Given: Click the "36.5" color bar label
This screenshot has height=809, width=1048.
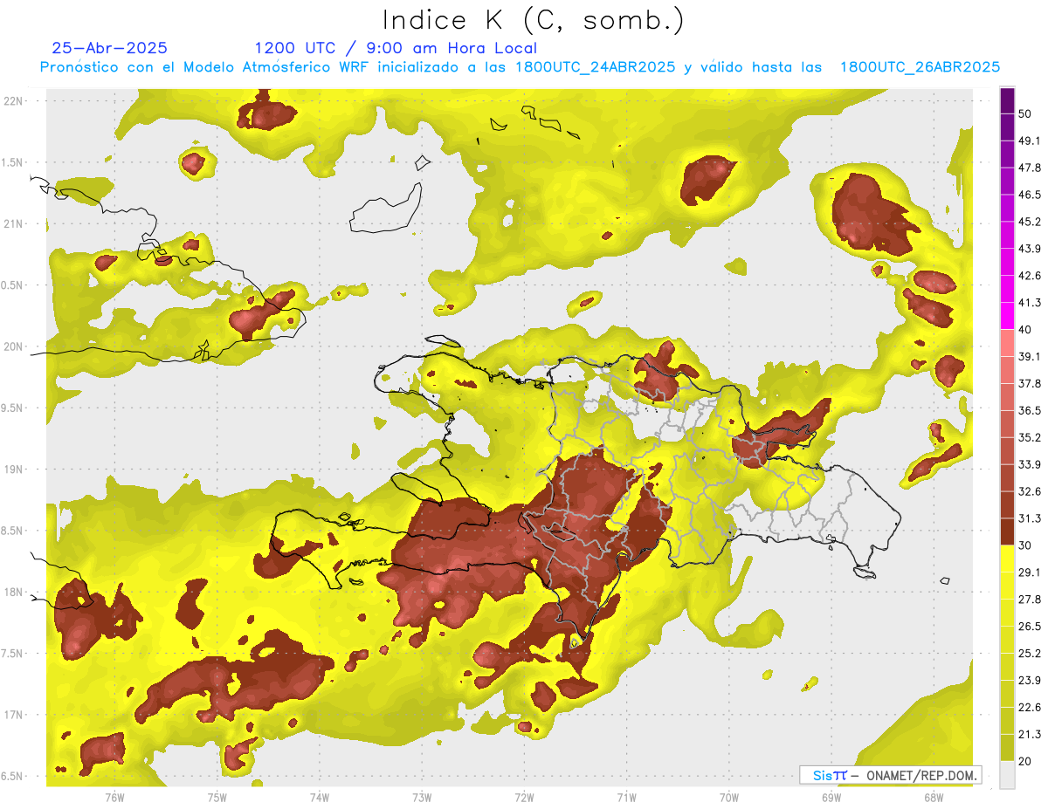Looking at the screenshot, I should [1030, 411].
